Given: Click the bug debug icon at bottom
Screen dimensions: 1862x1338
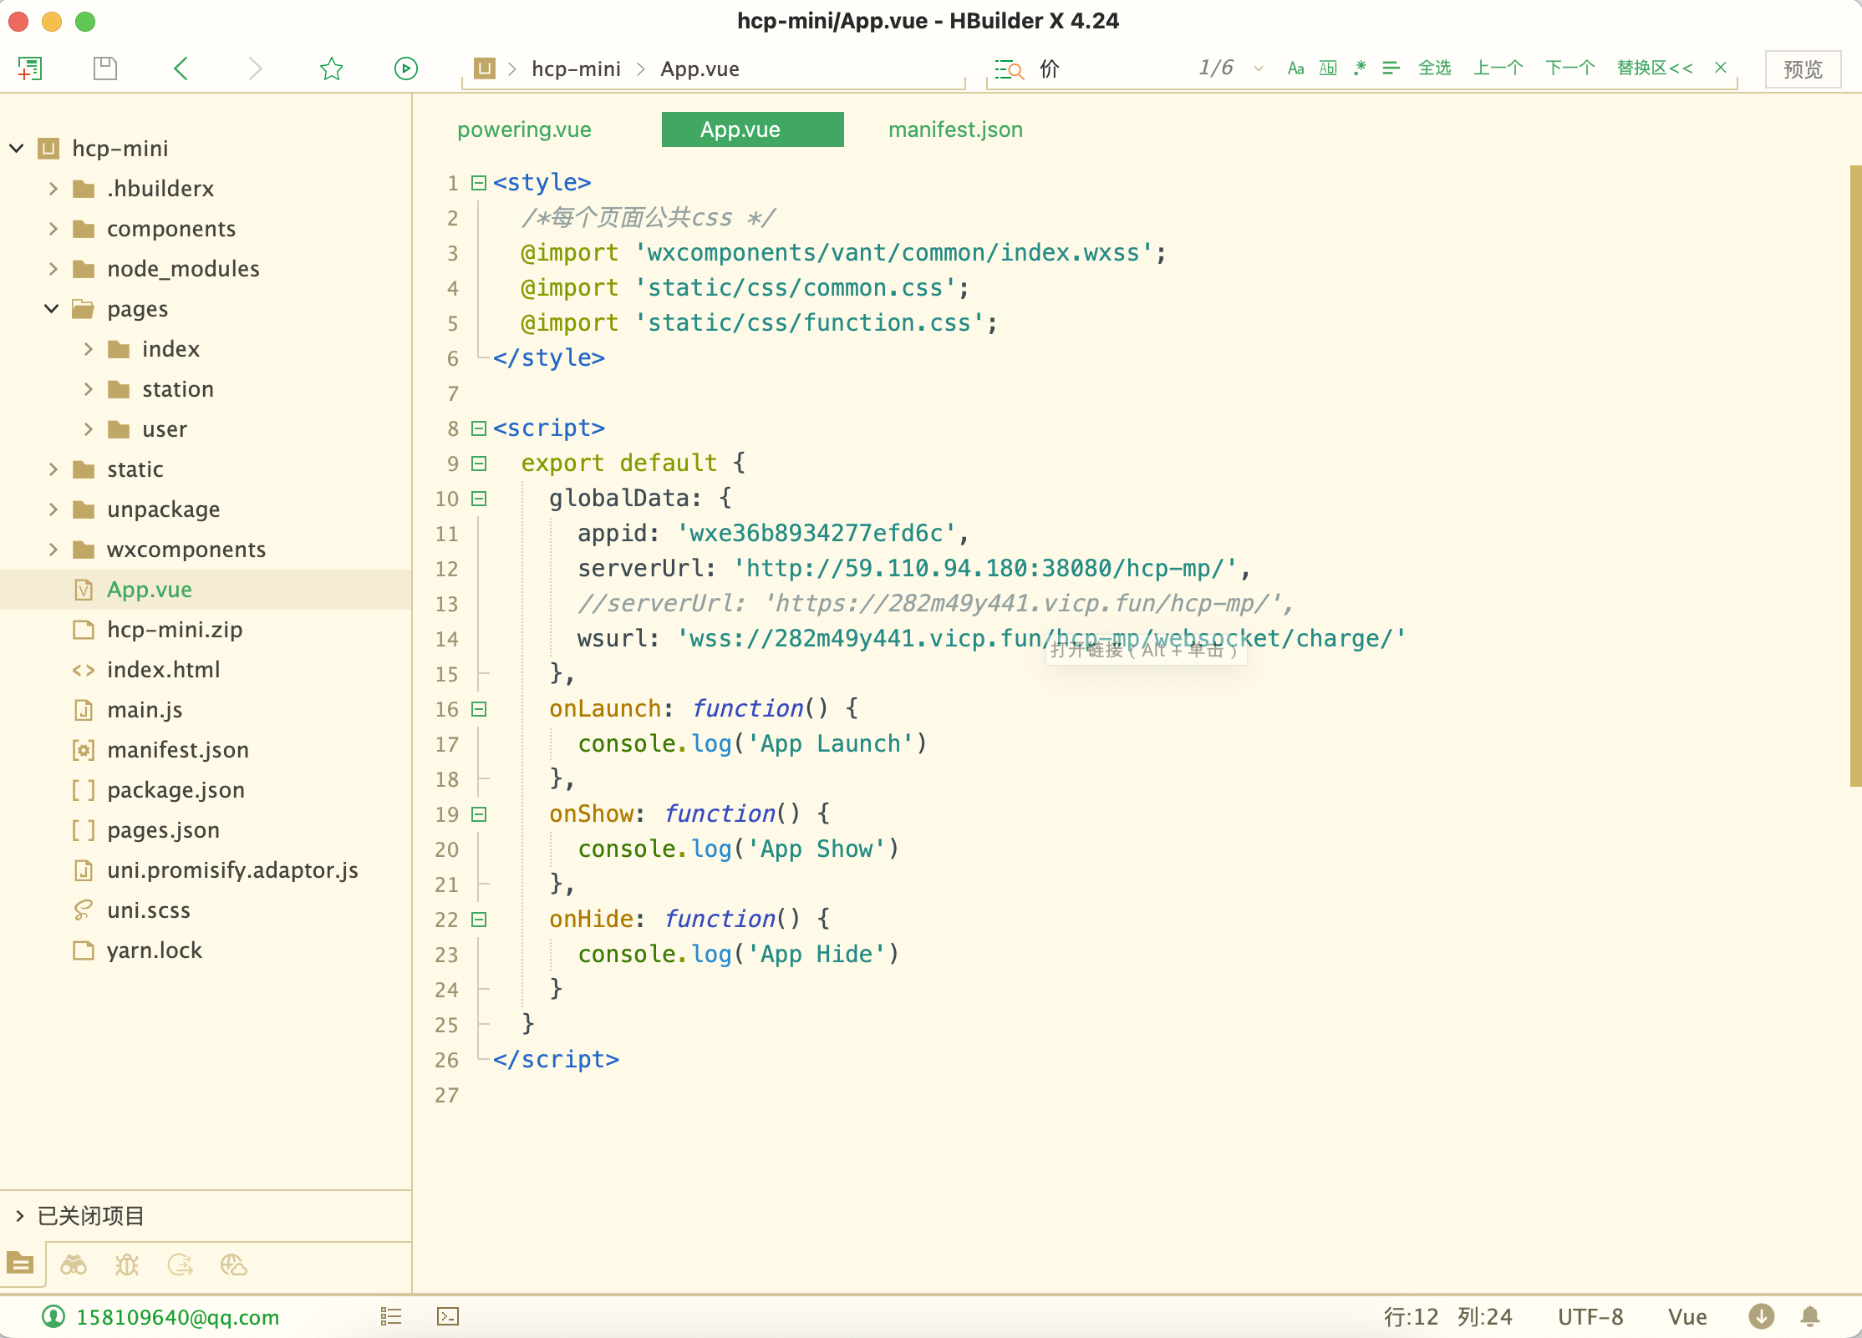Looking at the screenshot, I should tap(127, 1265).
